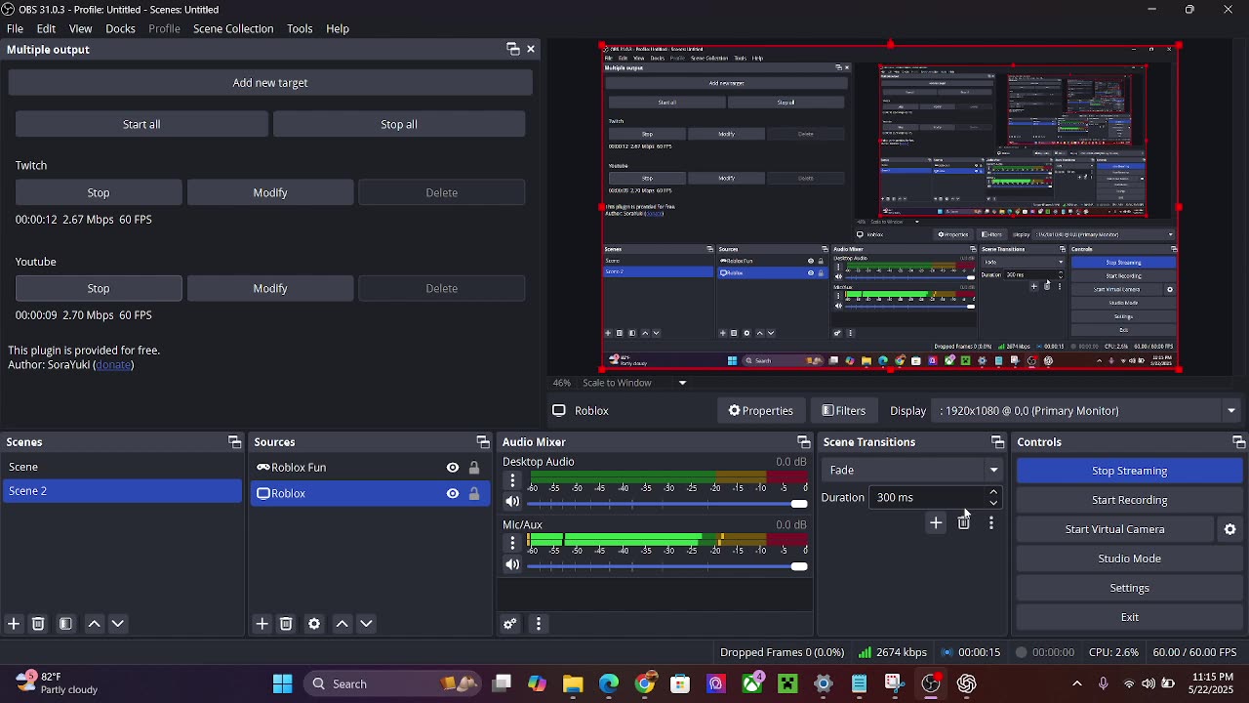Viewport: 1249px width, 703px height.
Task: Mute Mic/Aux speaker icon
Action: point(512,565)
